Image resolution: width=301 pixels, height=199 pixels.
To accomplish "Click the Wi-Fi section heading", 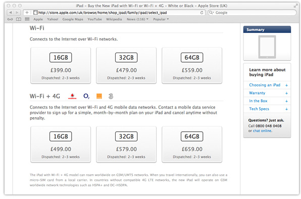I will click(37, 28).
